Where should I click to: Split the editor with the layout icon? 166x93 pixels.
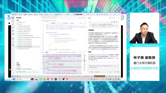coord(82,18)
